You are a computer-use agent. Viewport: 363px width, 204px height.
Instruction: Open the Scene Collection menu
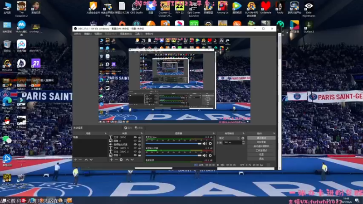[126, 34]
